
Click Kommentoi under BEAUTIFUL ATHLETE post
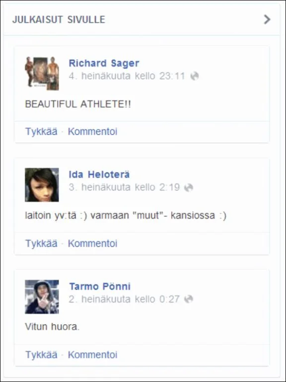pos(92,131)
